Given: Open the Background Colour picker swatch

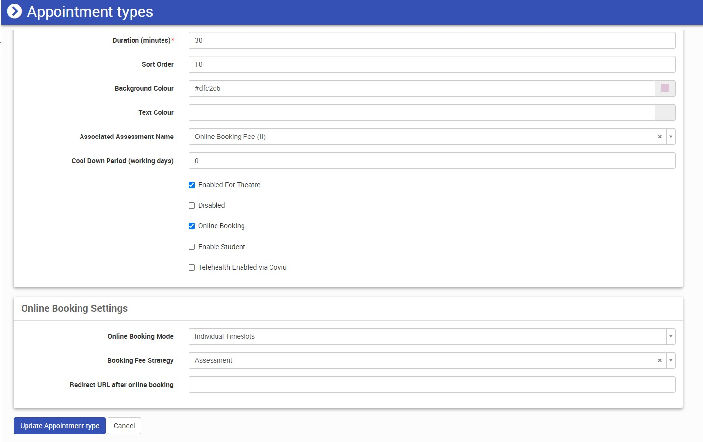Looking at the screenshot, I should tap(665, 88).
